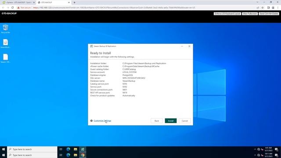281x158 pixels.
Task: Toggle the Chrome side panel icon
Action: (268, 8)
